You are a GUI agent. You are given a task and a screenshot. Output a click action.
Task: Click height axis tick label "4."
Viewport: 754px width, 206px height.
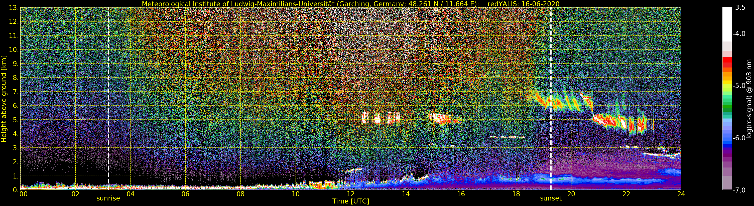[x=16, y=134]
